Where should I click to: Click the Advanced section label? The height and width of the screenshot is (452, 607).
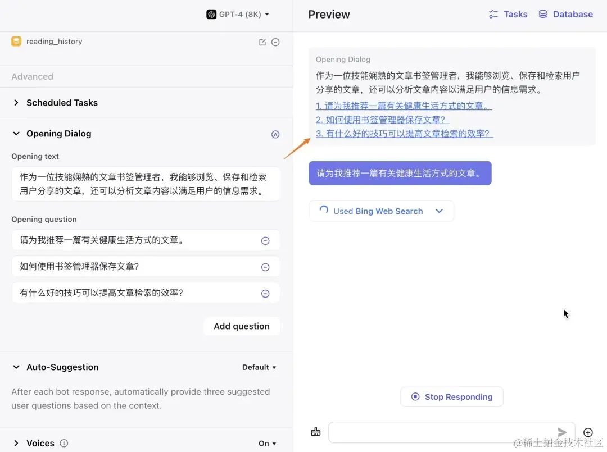click(x=33, y=76)
